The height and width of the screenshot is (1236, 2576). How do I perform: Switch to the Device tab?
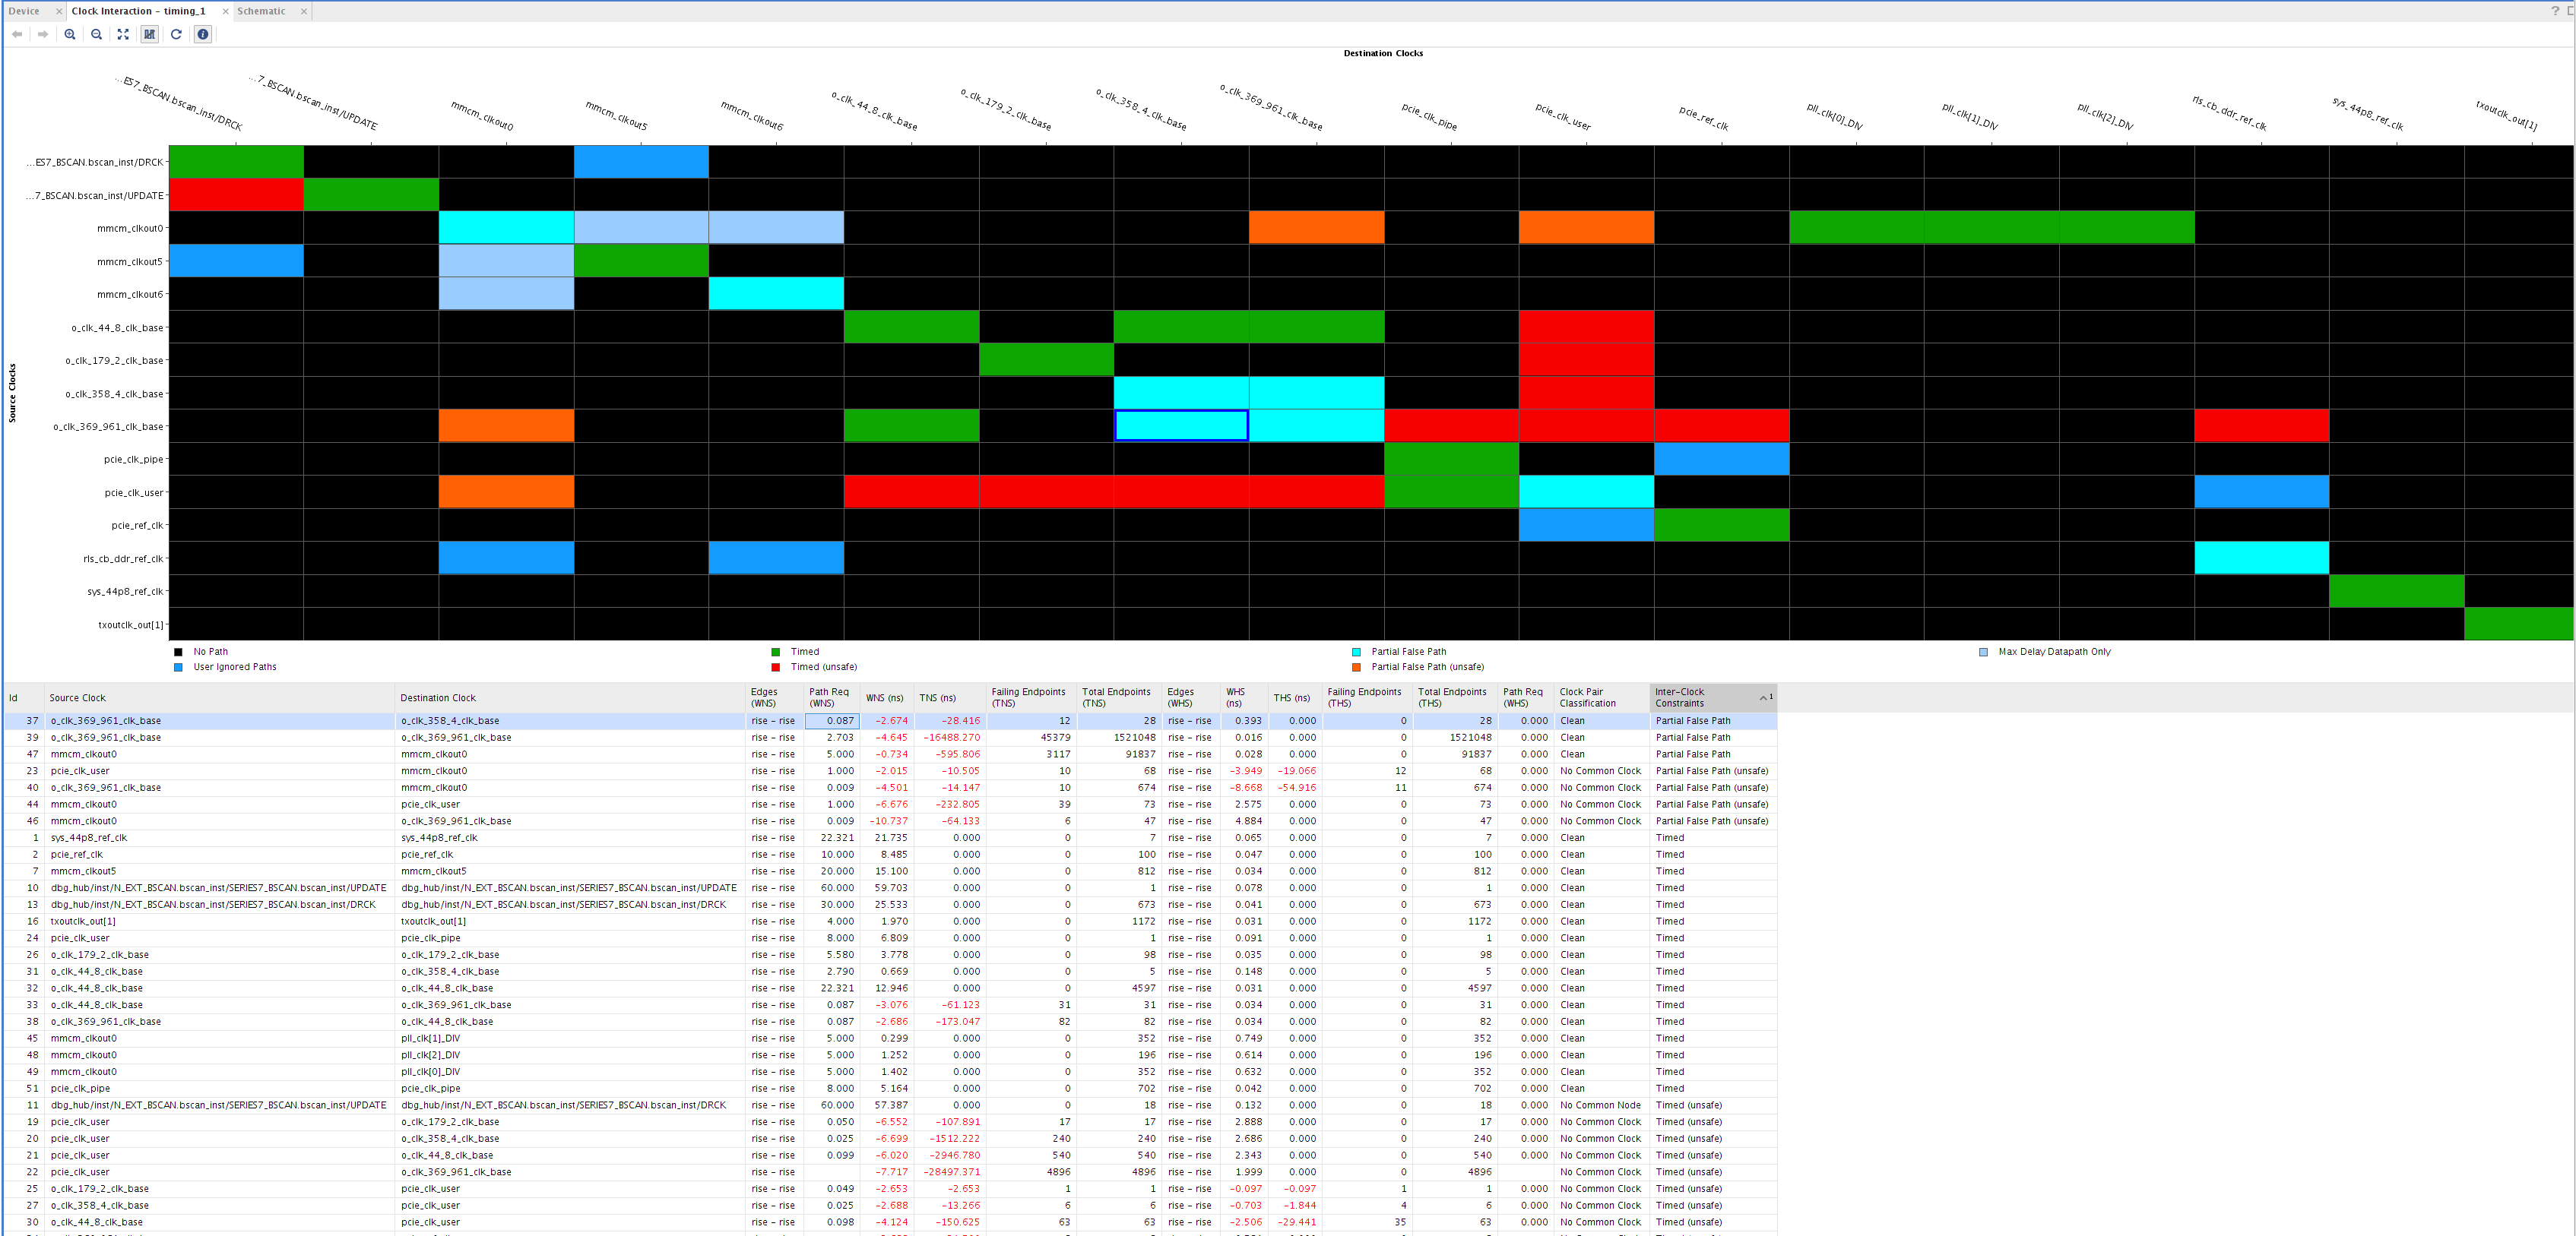point(24,11)
